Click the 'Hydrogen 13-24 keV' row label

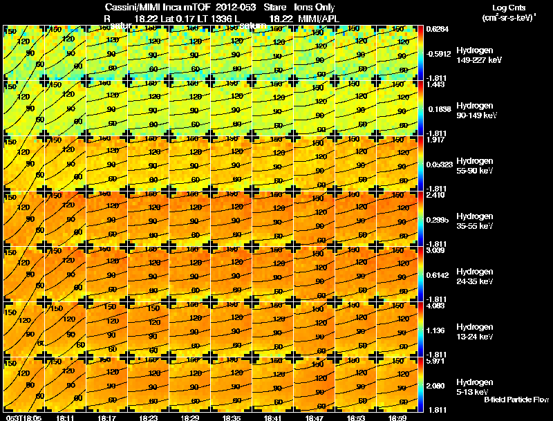(x=475, y=332)
